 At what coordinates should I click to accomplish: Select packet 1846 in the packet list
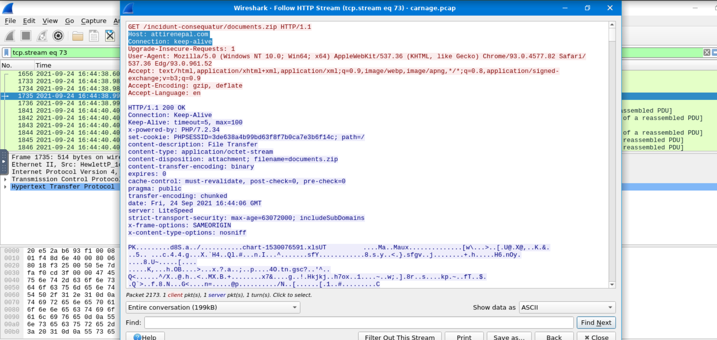pyautogui.click(x=61, y=148)
